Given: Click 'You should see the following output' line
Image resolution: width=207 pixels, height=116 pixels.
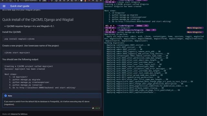Looking at the screenshot, I should 20,59.
